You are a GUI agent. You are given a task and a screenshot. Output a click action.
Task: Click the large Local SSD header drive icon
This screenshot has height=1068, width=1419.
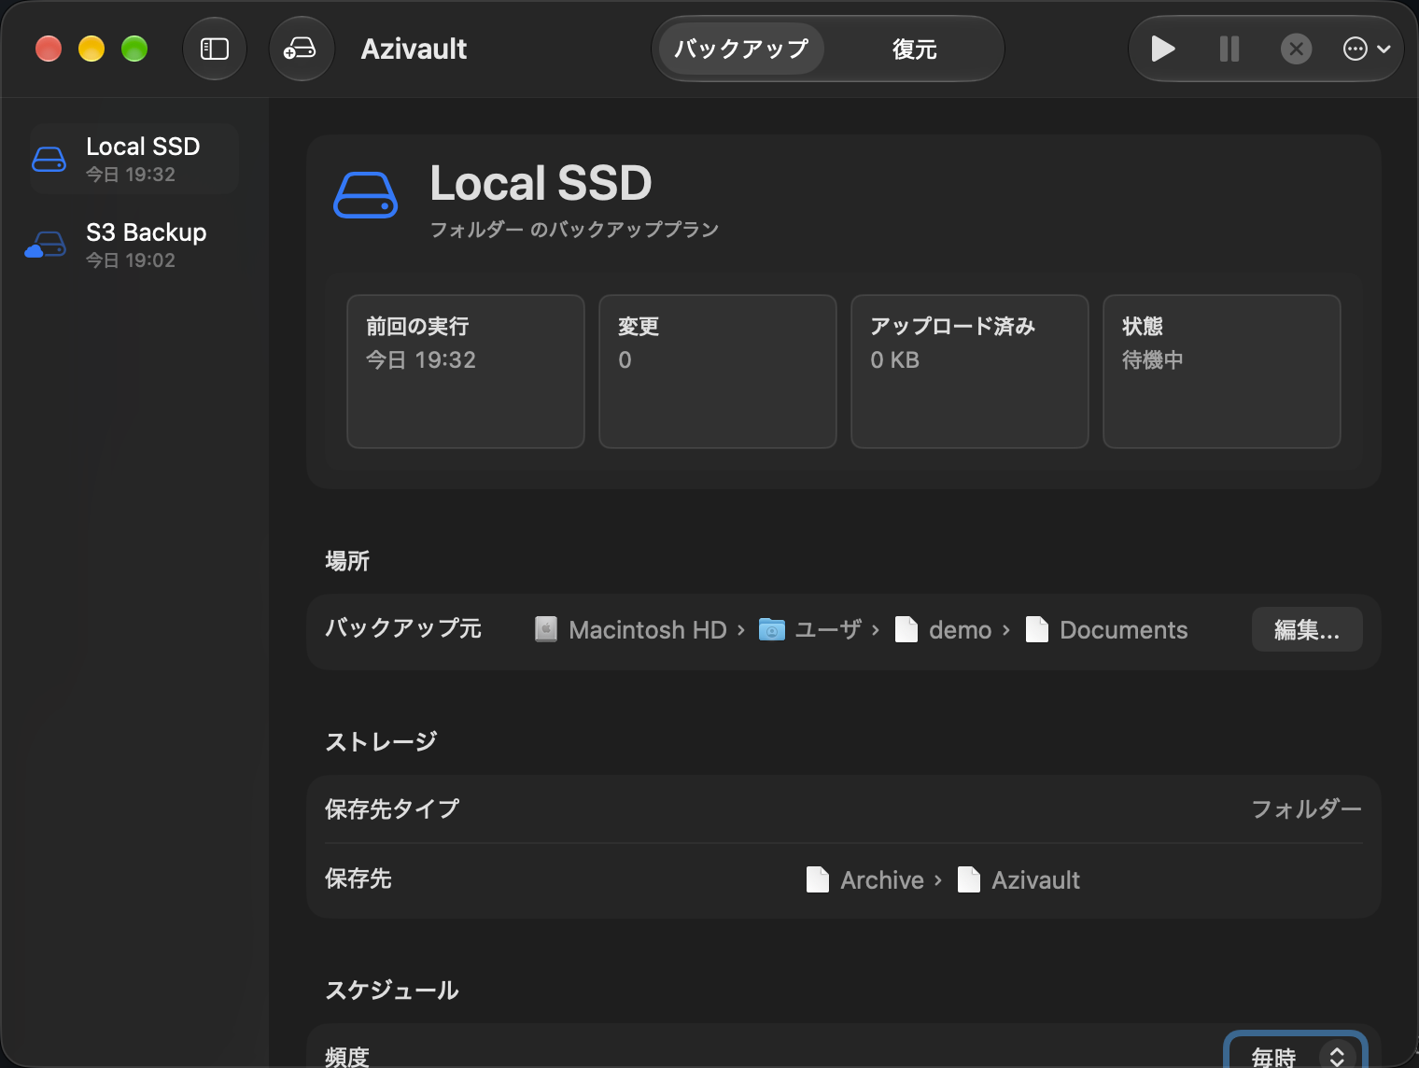366,195
